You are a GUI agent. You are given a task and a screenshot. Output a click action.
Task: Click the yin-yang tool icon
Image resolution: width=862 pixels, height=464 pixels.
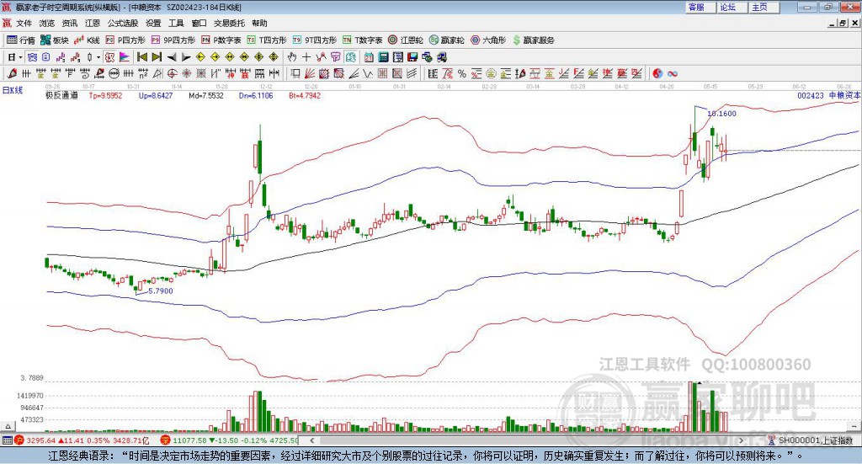tap(657, 73)
